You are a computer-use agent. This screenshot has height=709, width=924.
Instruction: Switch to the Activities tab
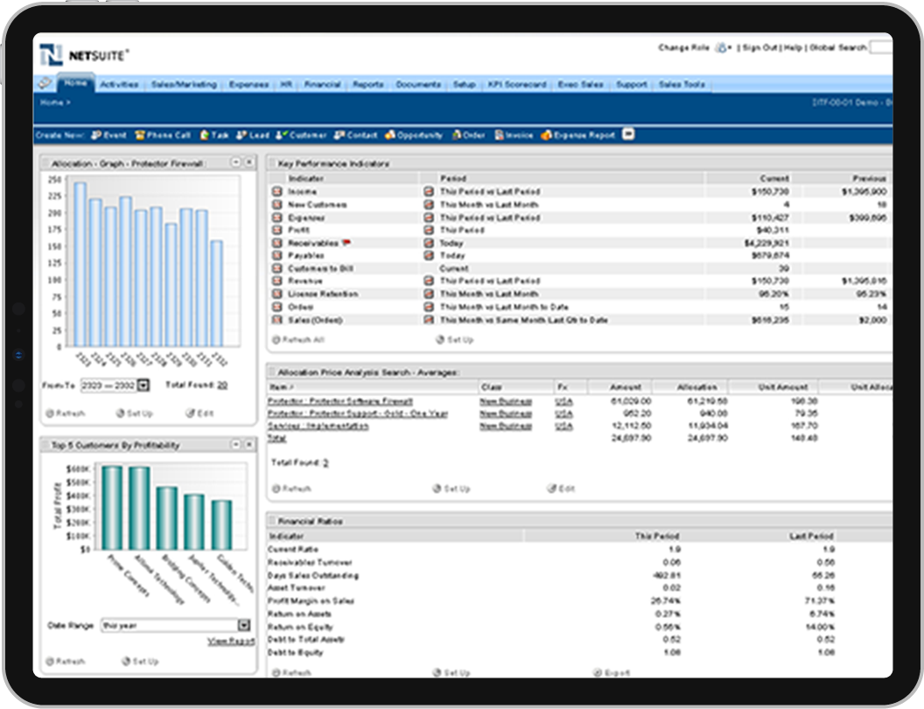tap(119, 84)
